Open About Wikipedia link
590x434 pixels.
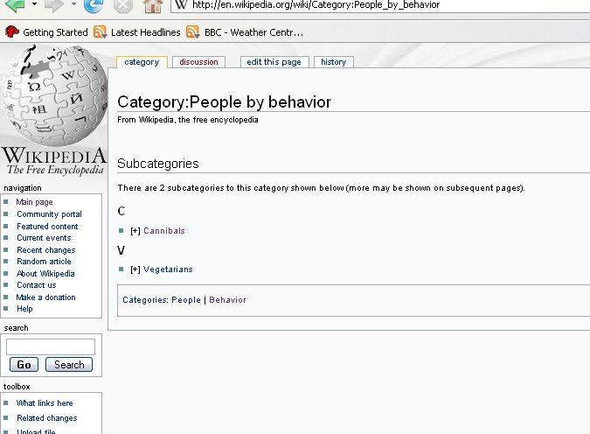point(45,274)
